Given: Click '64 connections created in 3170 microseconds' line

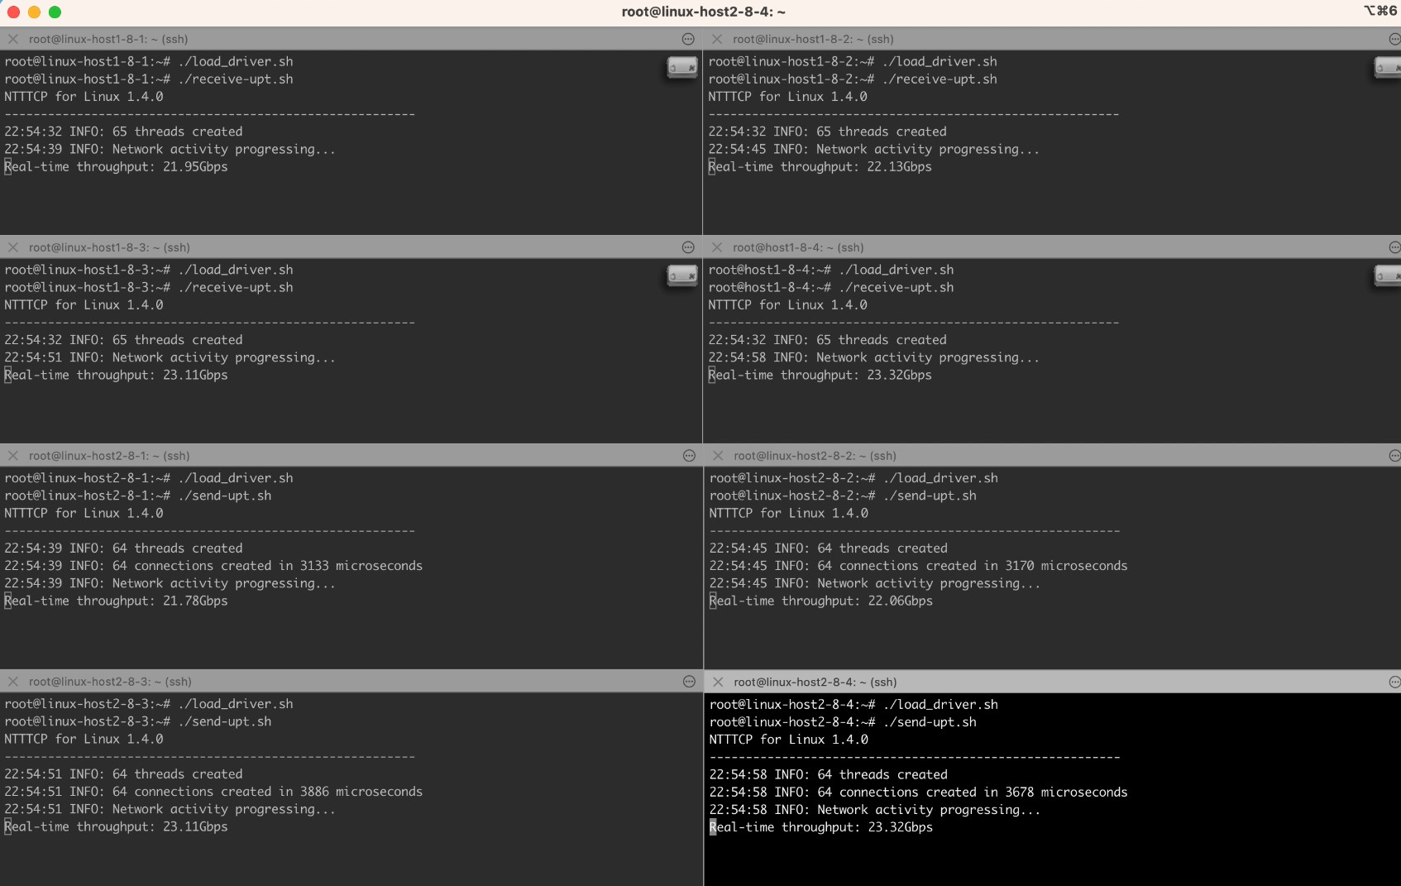Looking at the screenshot, I should pyautogui.click(x=918, y=566).
